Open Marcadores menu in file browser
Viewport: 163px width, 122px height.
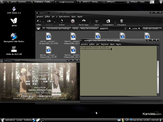(64, 17)
